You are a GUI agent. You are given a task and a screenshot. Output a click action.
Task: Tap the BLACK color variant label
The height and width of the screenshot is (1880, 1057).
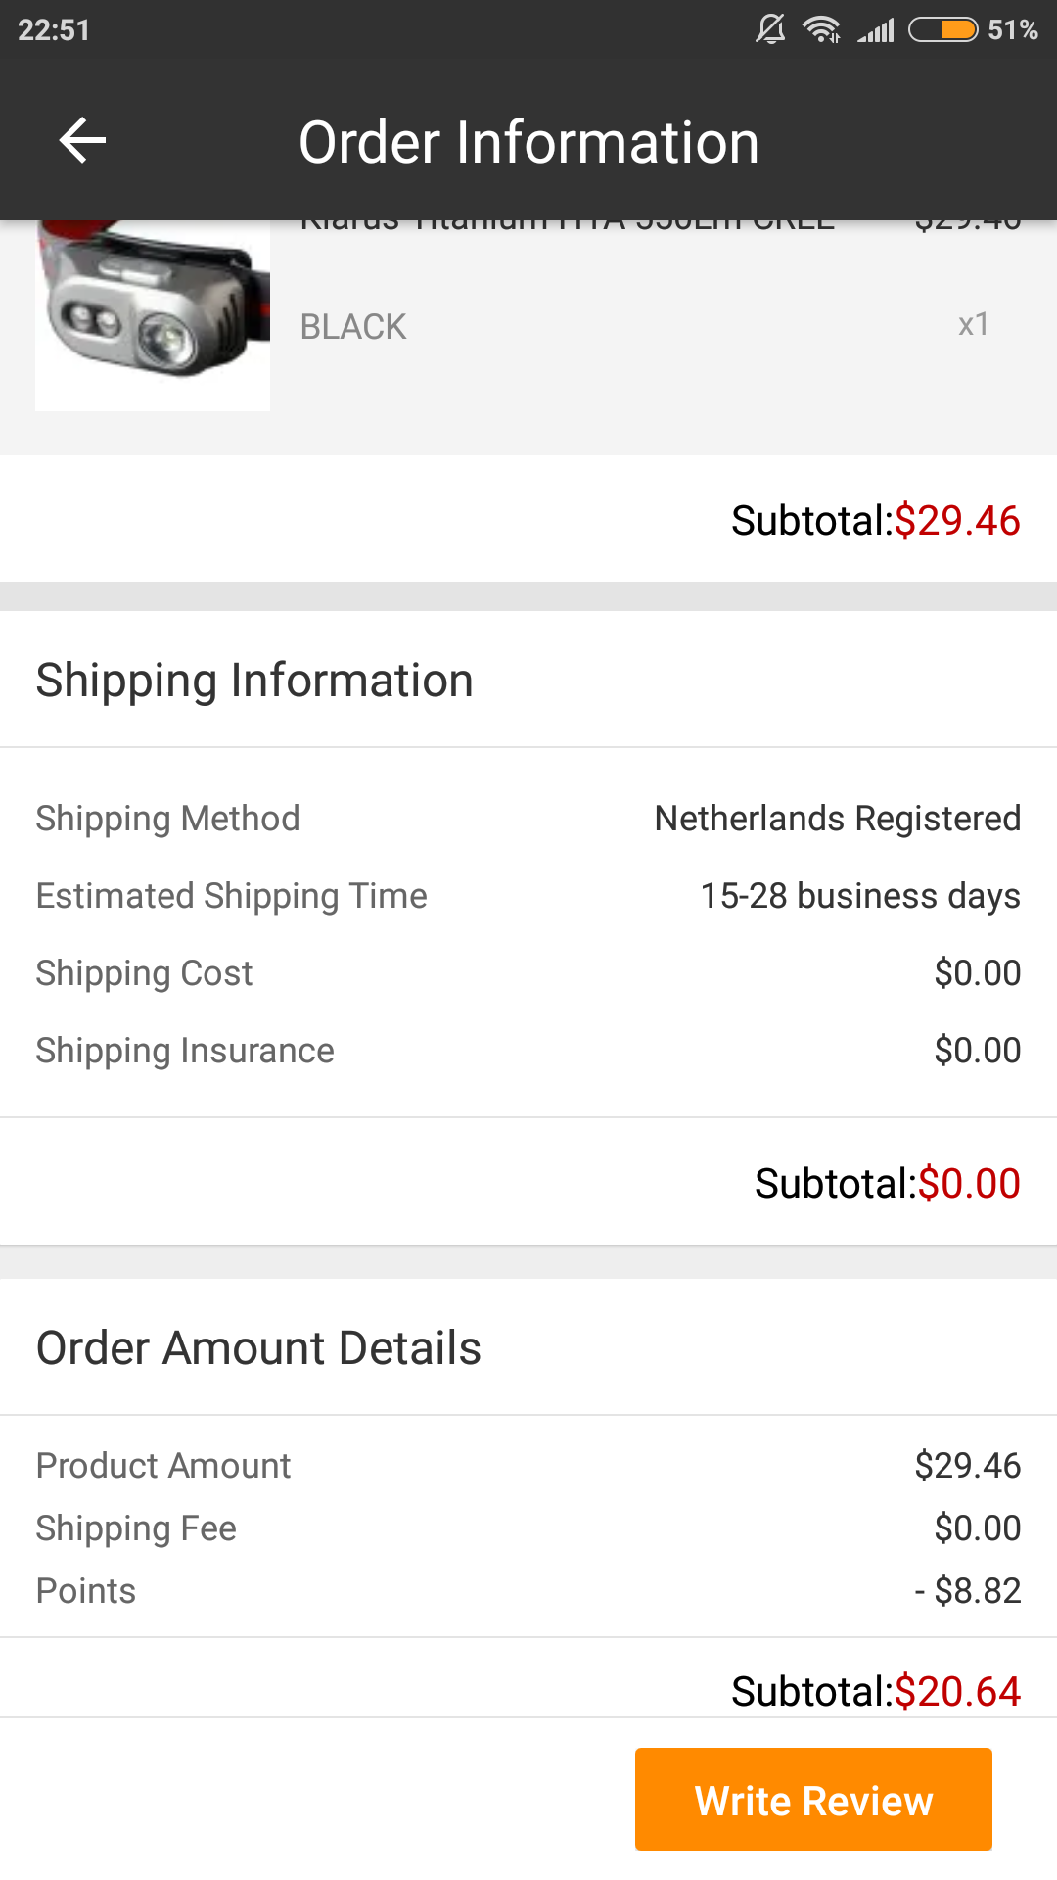(x=353, y=326)
